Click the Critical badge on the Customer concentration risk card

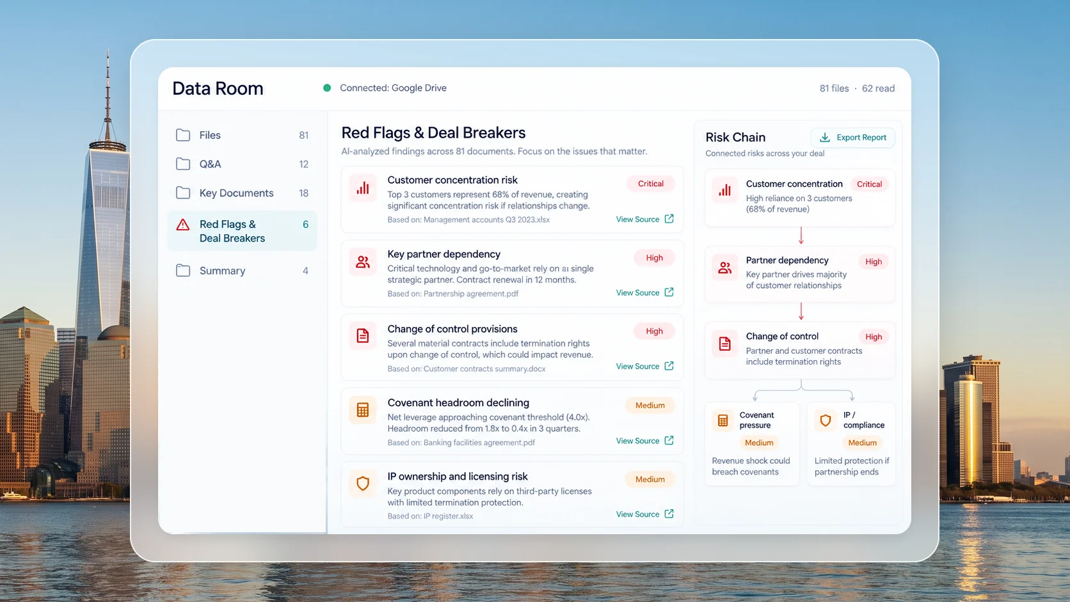(650, 184)
